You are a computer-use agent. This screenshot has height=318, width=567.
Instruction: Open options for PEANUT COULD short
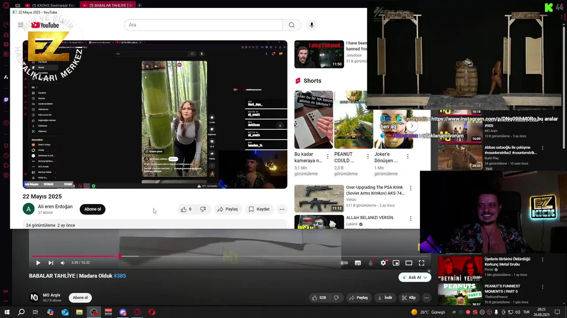coord(368,156)
